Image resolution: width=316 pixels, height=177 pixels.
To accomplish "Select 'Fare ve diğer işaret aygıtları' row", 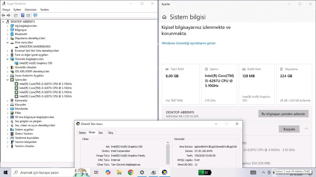I will (31, 55).
